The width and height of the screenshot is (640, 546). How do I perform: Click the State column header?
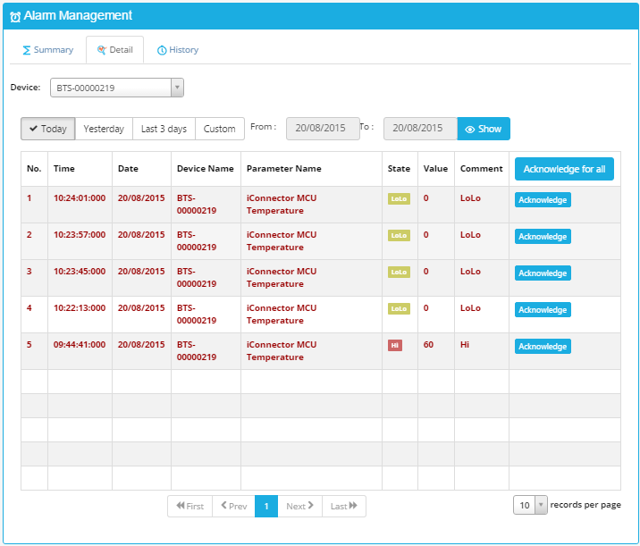[399, 169]
